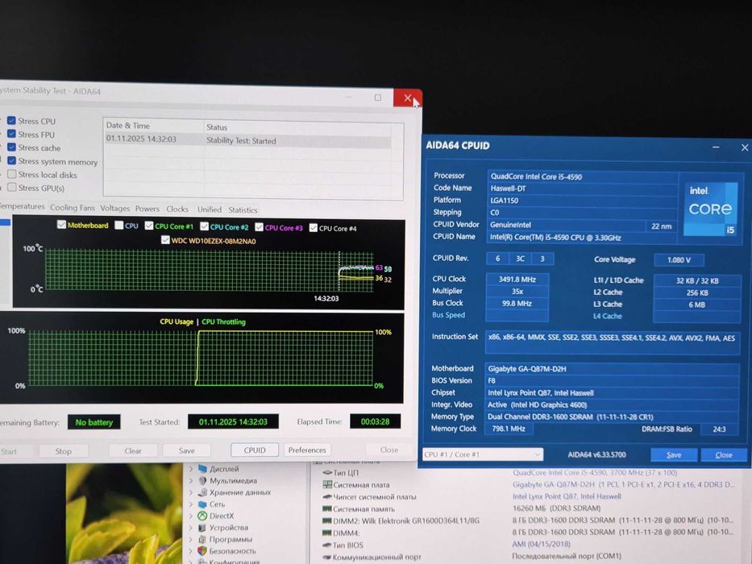The width and height of the screenshot is (752, 564).
Task: Select the DirectX Xbox icon
Action: click(x=202, y=516)
